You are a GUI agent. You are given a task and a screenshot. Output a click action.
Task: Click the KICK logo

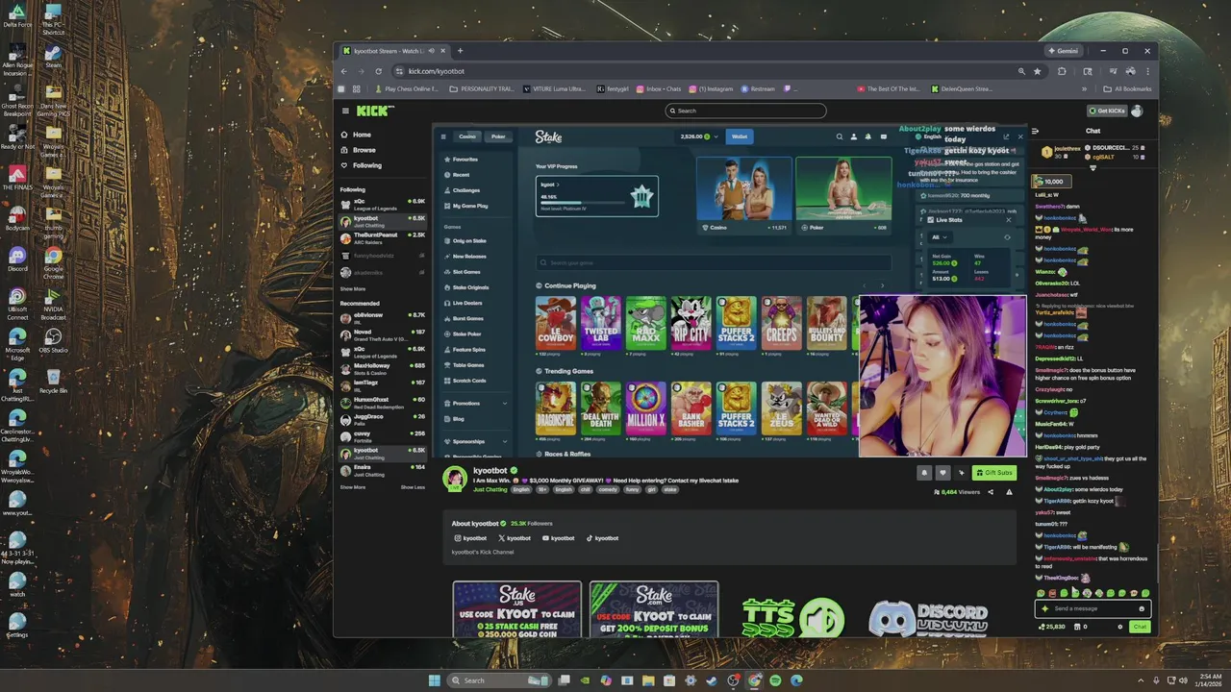[375, 111]
